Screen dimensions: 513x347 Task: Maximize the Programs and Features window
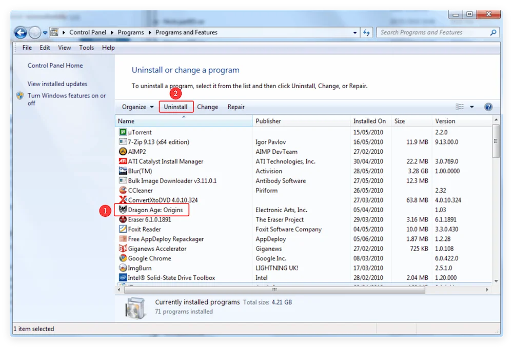tap(469, 14)
